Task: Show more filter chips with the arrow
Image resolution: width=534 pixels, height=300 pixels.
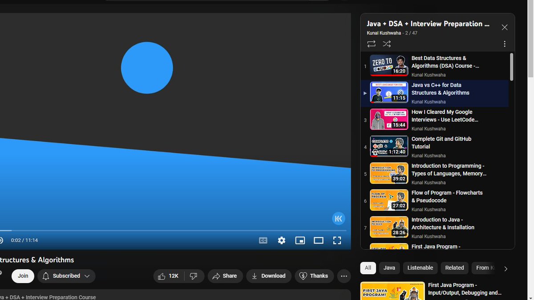Action: tap(506, 268)
